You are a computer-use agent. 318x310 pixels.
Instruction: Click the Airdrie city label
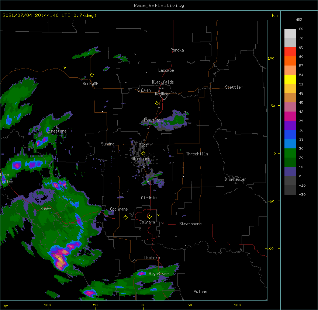click(149, 198)
